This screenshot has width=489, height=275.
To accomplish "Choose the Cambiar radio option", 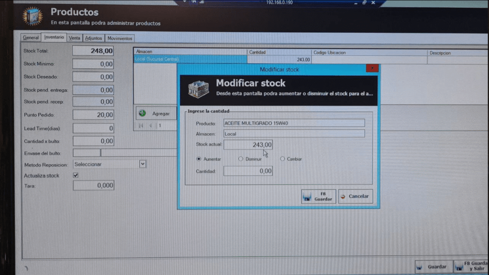I will coord(282,159).
